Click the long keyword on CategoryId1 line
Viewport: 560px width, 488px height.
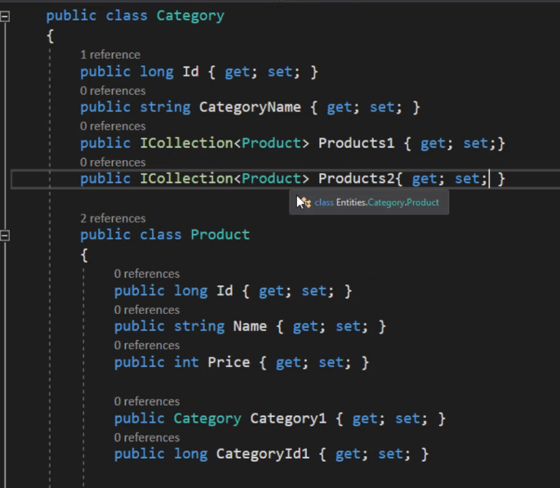(191, 454)
